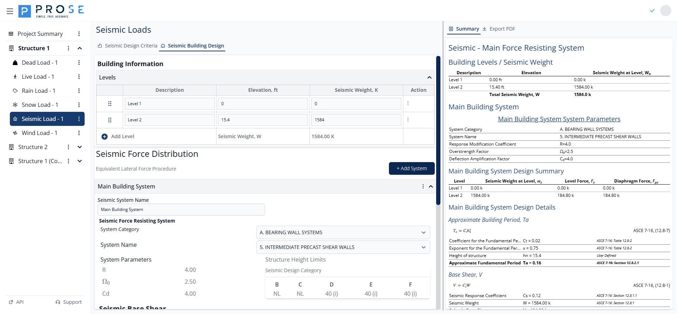Click the Add Level plus icon
The width and height of the screenshot is (677, 314).
click(104, 137)
